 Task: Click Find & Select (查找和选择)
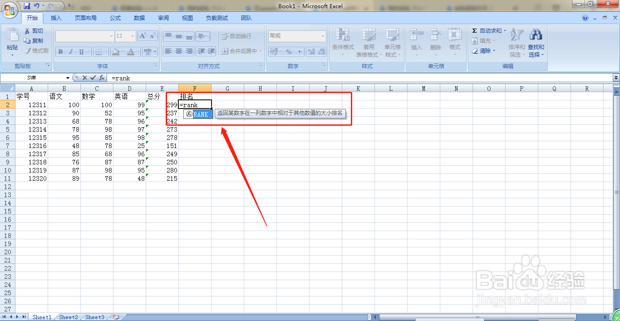pyautogui.click(x=536, y=43)
